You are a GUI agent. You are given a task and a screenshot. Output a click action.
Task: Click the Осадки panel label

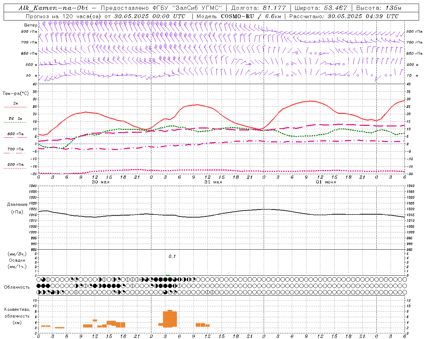pos(17,260)
